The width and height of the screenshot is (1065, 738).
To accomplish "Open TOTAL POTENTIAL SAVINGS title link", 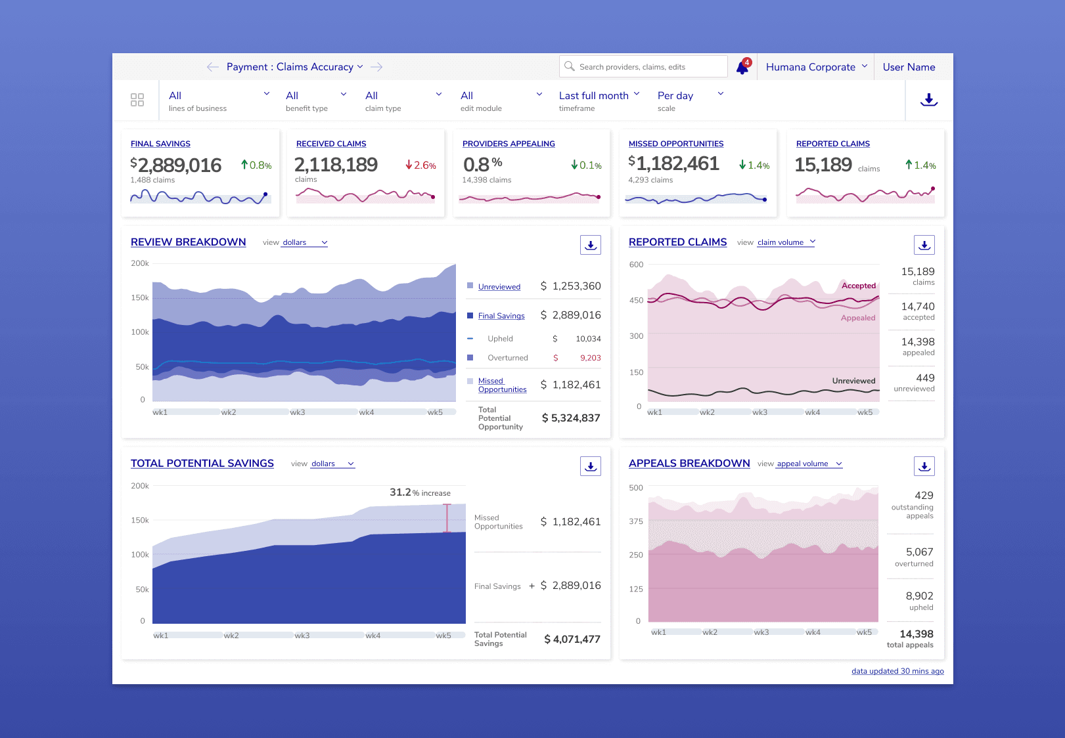I will point(202,464).
